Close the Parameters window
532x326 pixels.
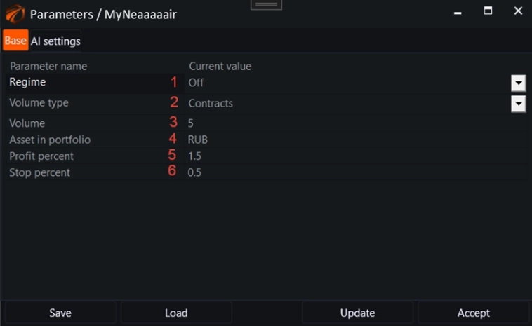518,11
